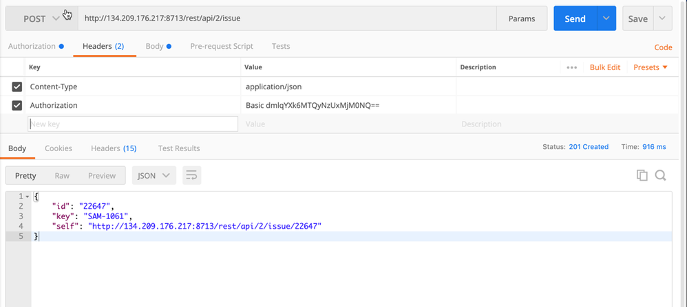Switch to Raw response view
Viewport: 687px width, 307px height.
[62, 175]
